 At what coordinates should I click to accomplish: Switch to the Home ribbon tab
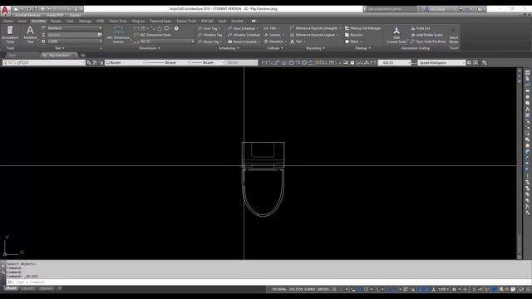tap(7, 21)
